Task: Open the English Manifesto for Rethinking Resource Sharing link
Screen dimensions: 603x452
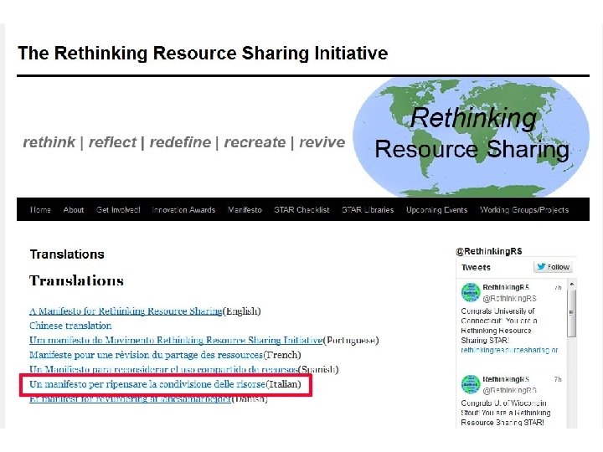Action: (126, 311)
